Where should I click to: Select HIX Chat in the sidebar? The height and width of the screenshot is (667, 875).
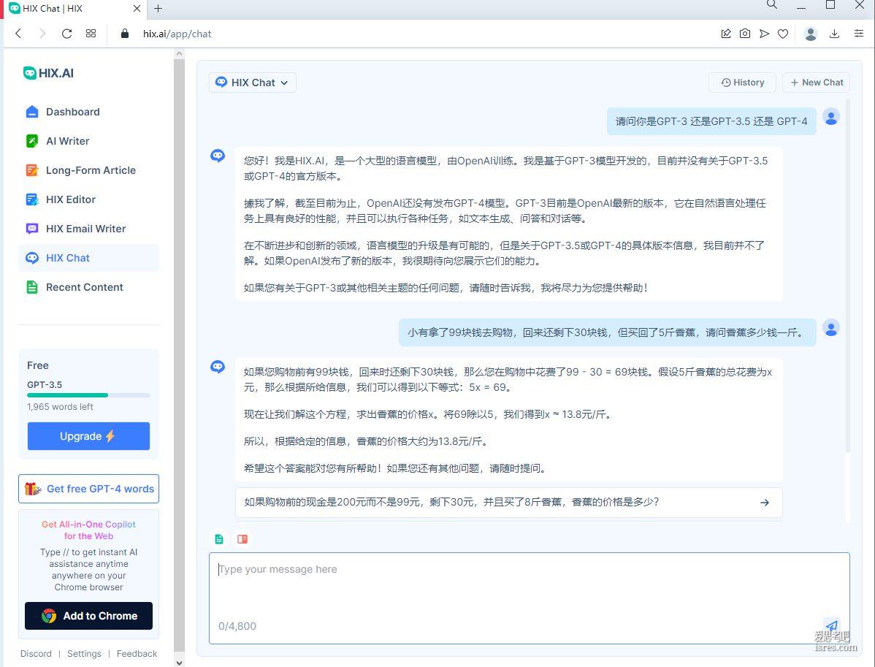(88, 258)
